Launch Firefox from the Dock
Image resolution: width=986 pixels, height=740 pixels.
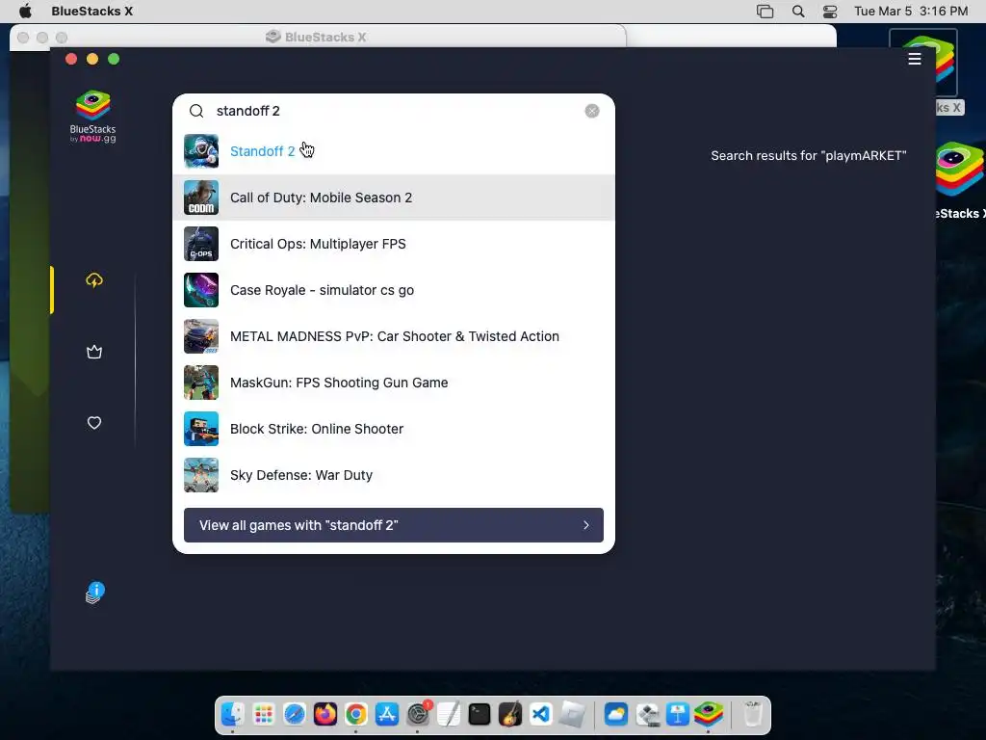(325, 715)
